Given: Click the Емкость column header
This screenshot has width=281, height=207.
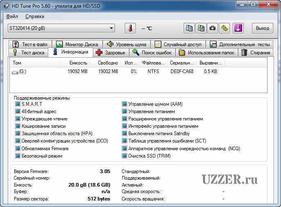Looking at the screenshot, I should [x=78, y=63].
